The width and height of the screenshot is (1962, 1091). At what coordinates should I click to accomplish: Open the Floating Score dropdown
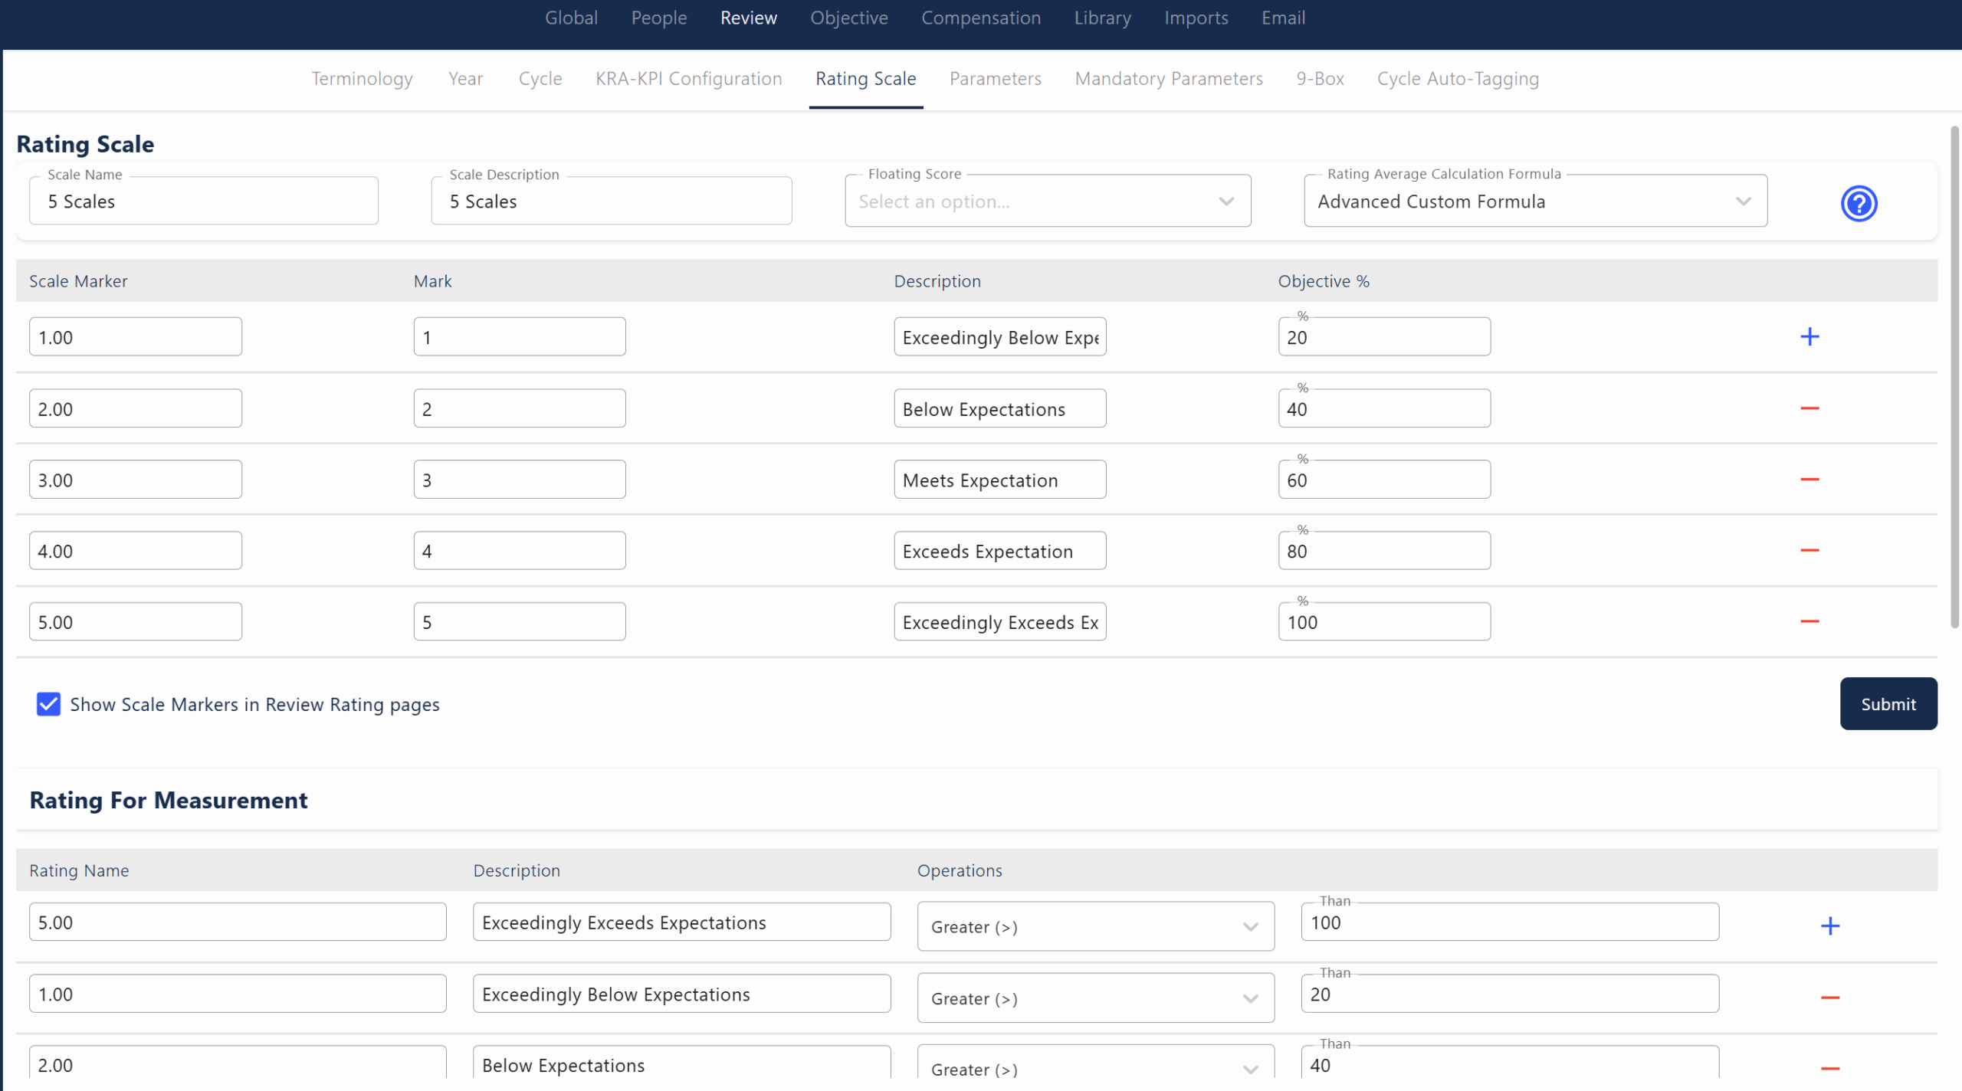click(1048, 201)
